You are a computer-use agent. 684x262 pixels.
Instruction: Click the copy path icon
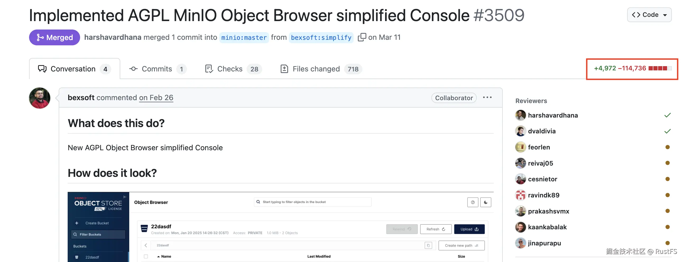click(428, 246)
